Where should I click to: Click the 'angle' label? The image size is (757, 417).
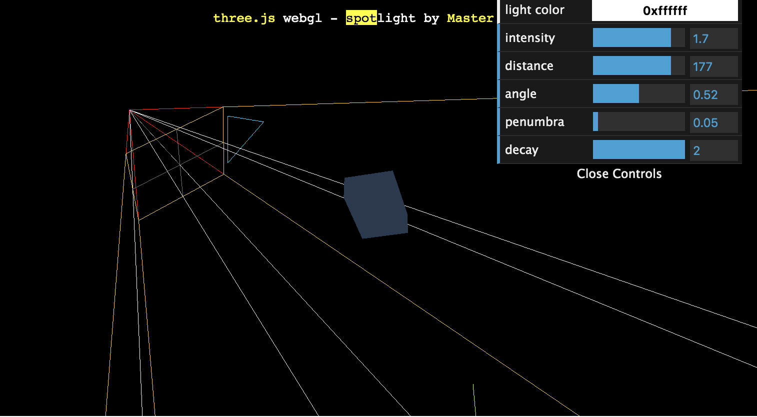tap(520, 94)
